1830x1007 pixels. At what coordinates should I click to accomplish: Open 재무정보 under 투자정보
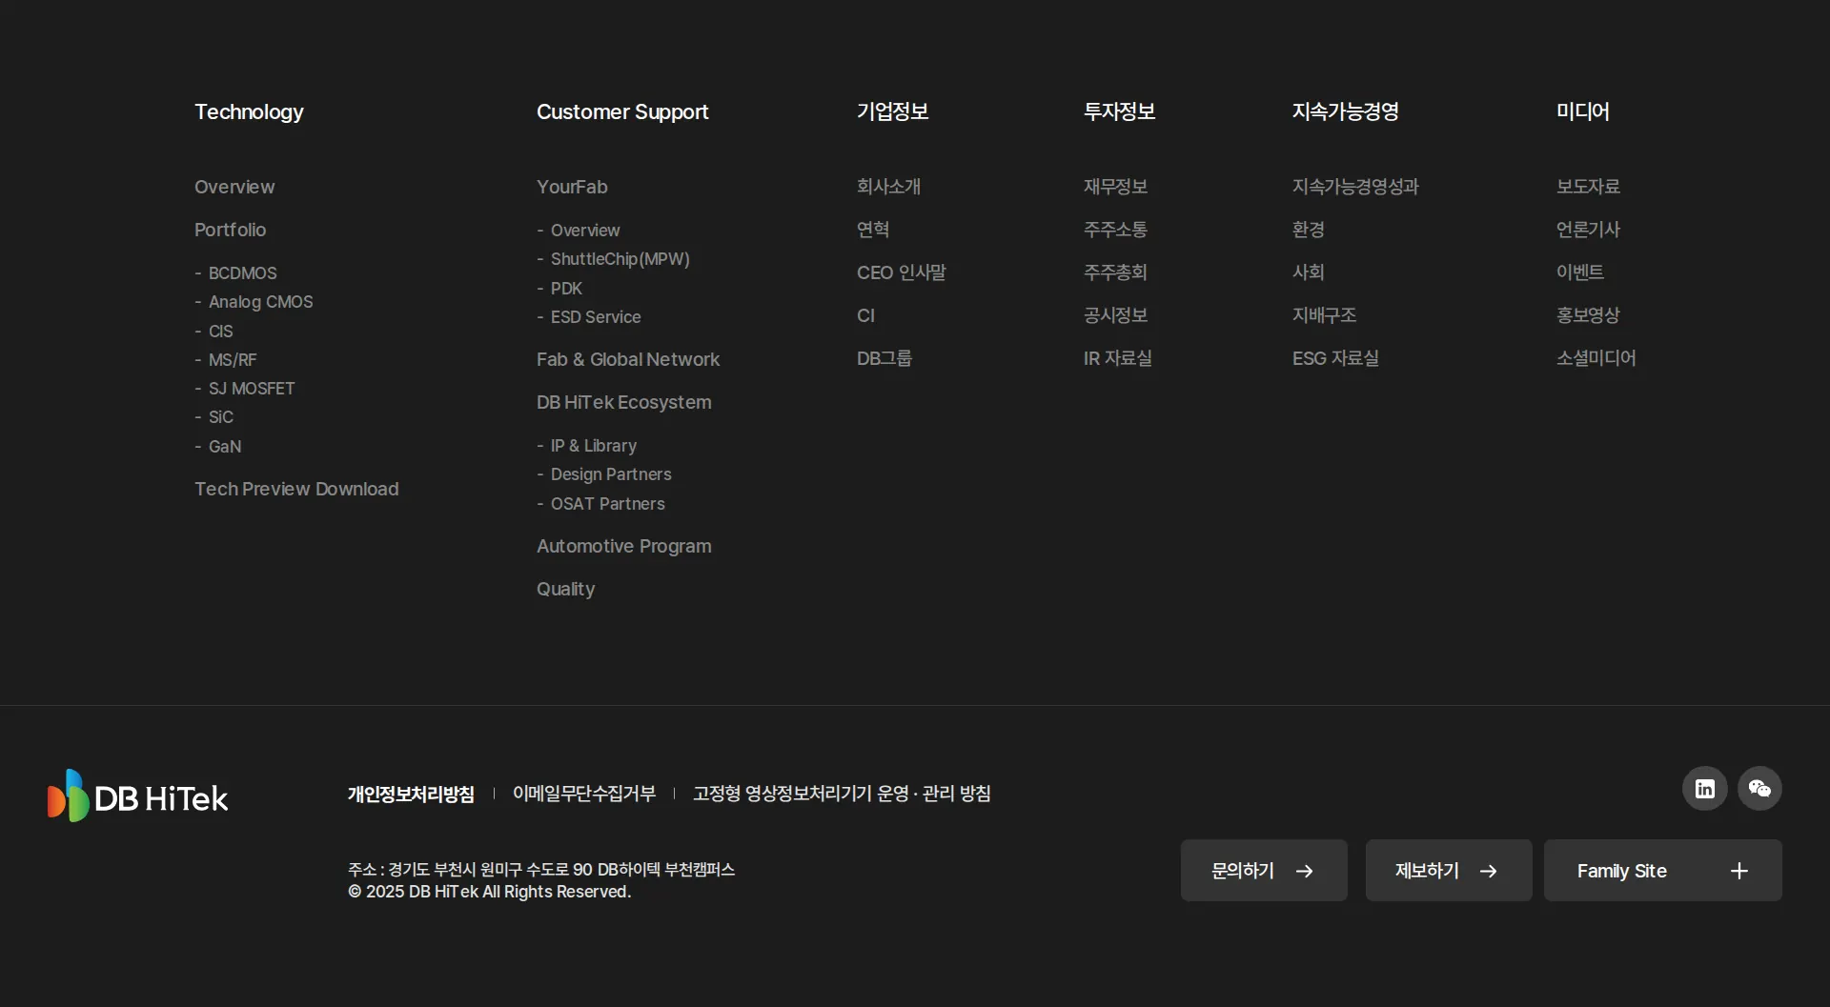tap(1115, 187)
